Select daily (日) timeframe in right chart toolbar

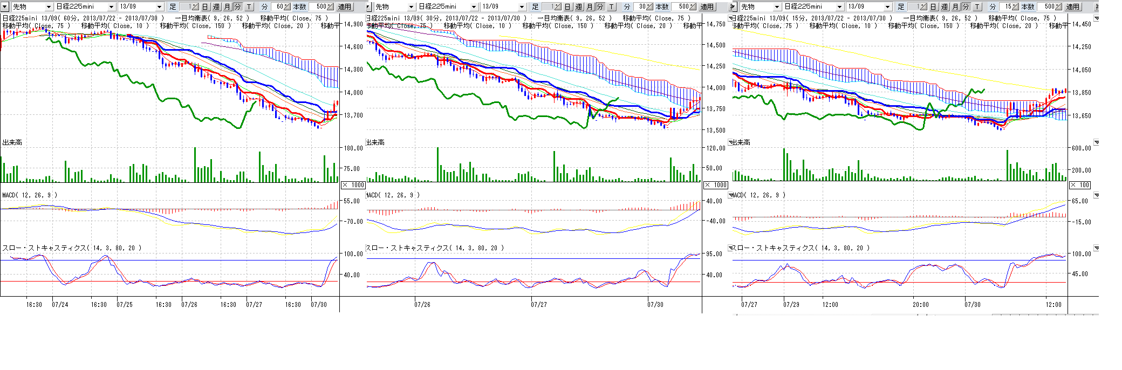click(x=934, y=6)
